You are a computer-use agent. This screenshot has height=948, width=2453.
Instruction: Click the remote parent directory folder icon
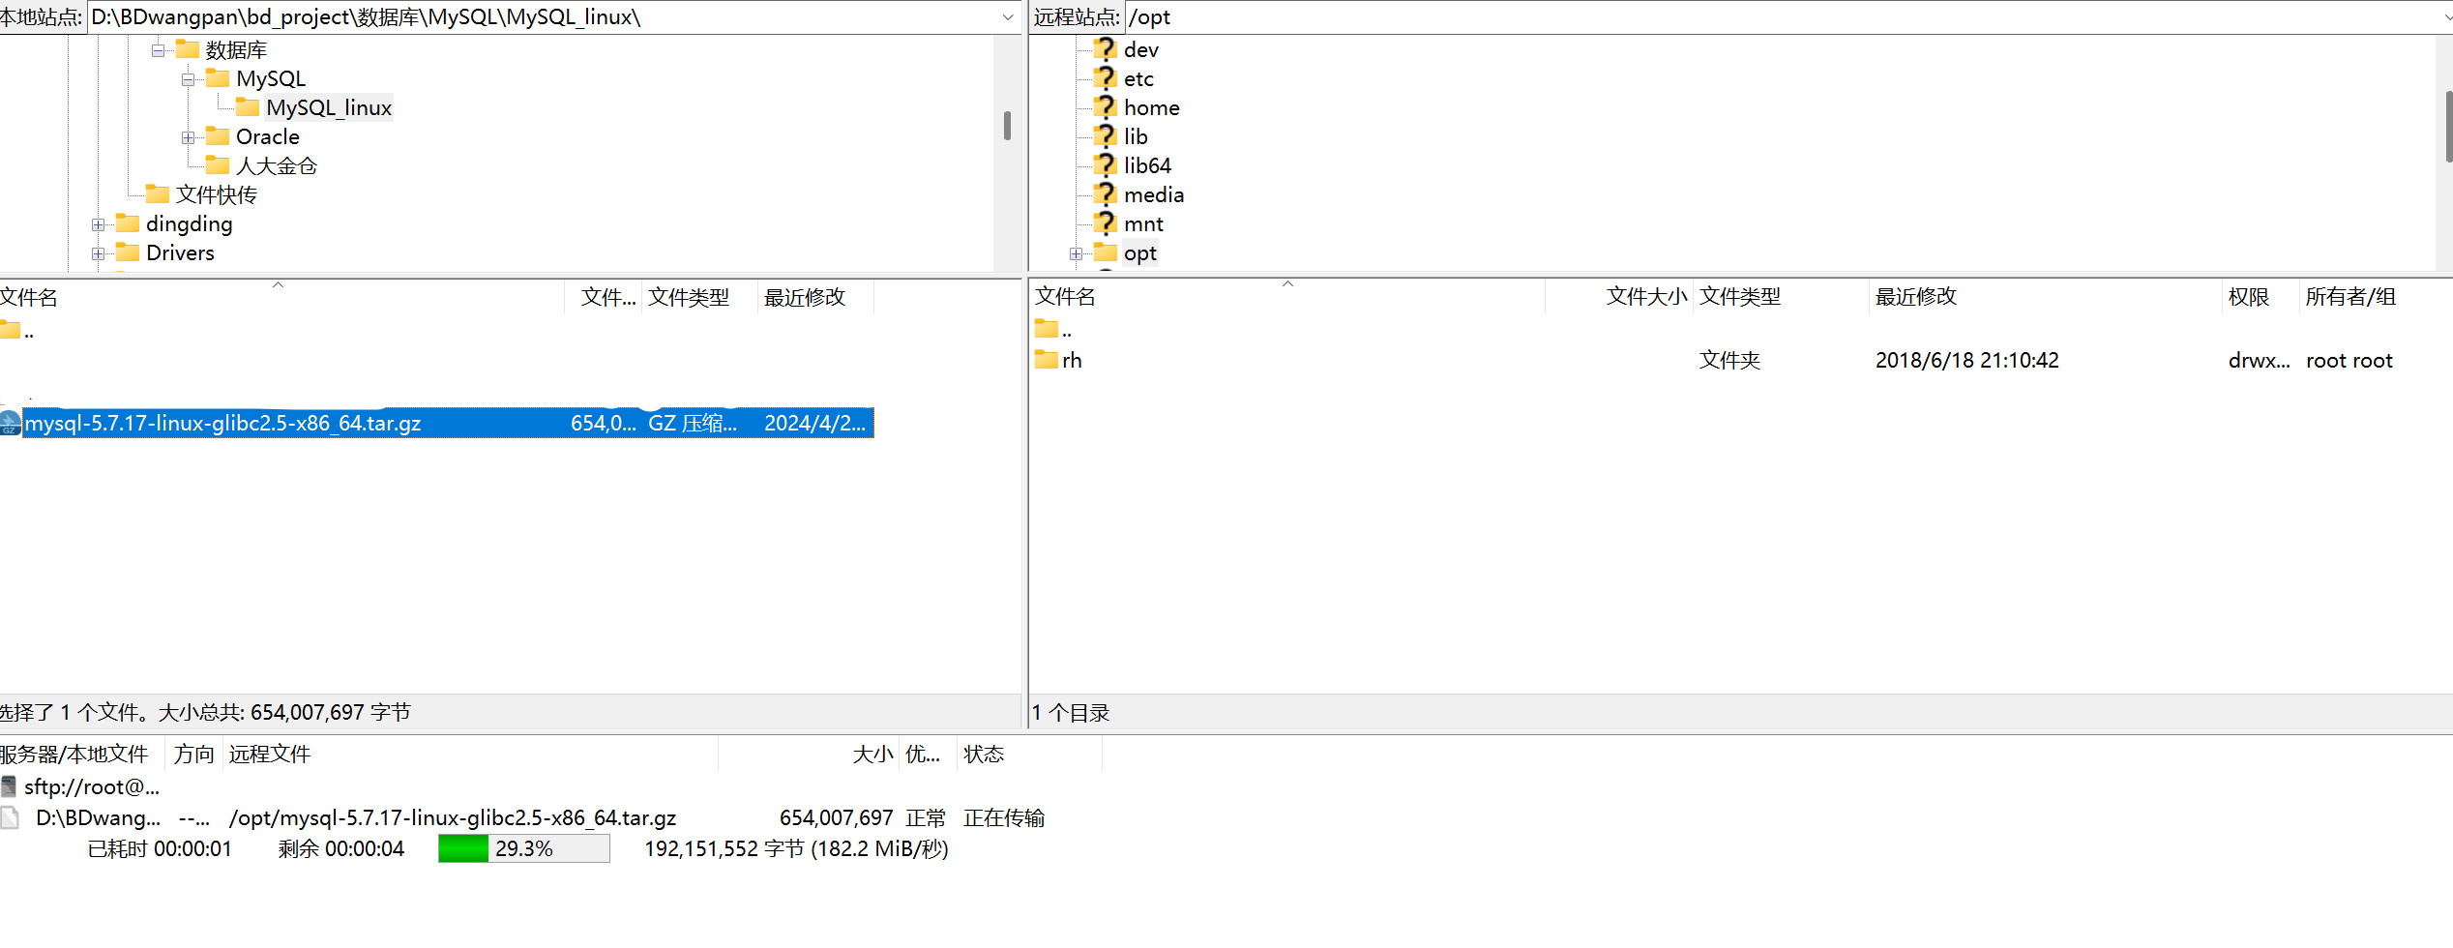tap(1046, 330)
